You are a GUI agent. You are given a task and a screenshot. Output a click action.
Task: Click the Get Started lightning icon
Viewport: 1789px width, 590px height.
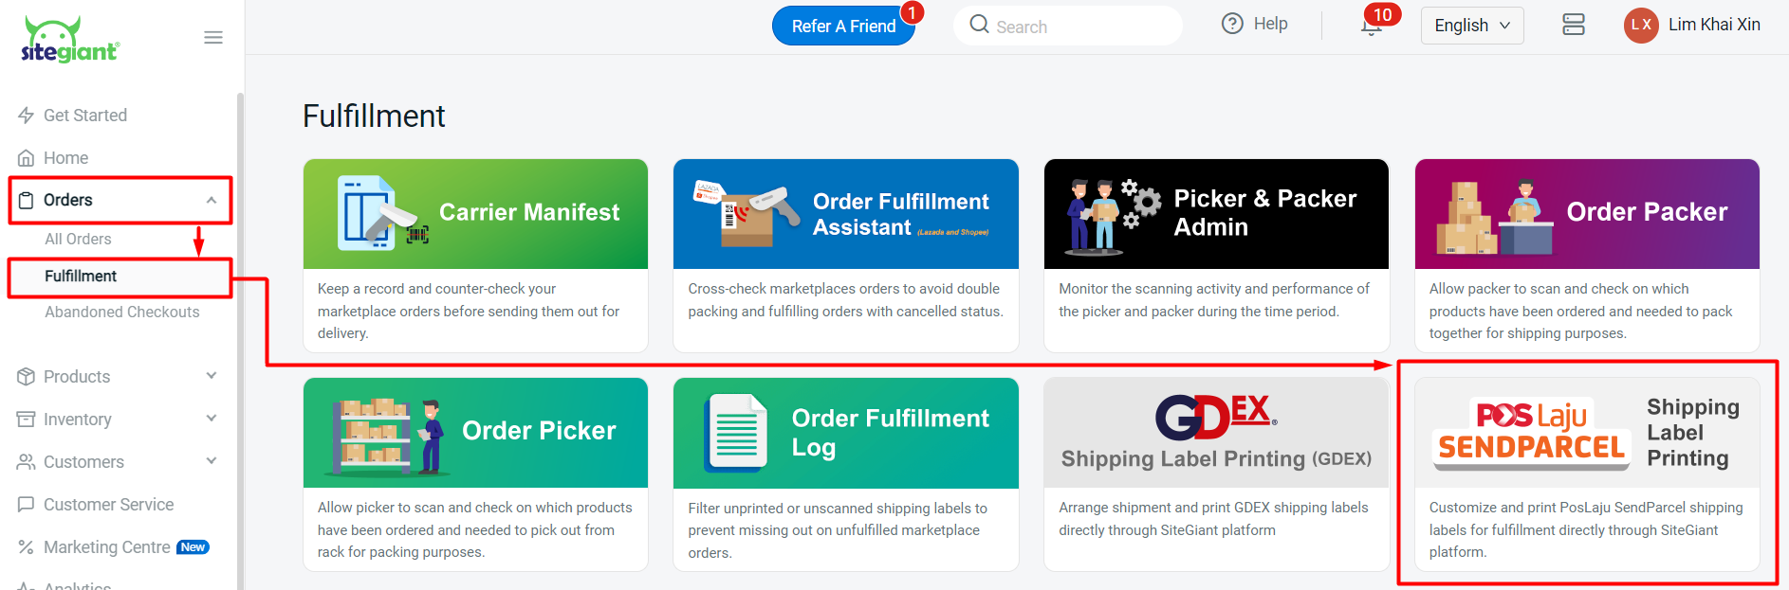pyautogui.click(x=27, y=116)
